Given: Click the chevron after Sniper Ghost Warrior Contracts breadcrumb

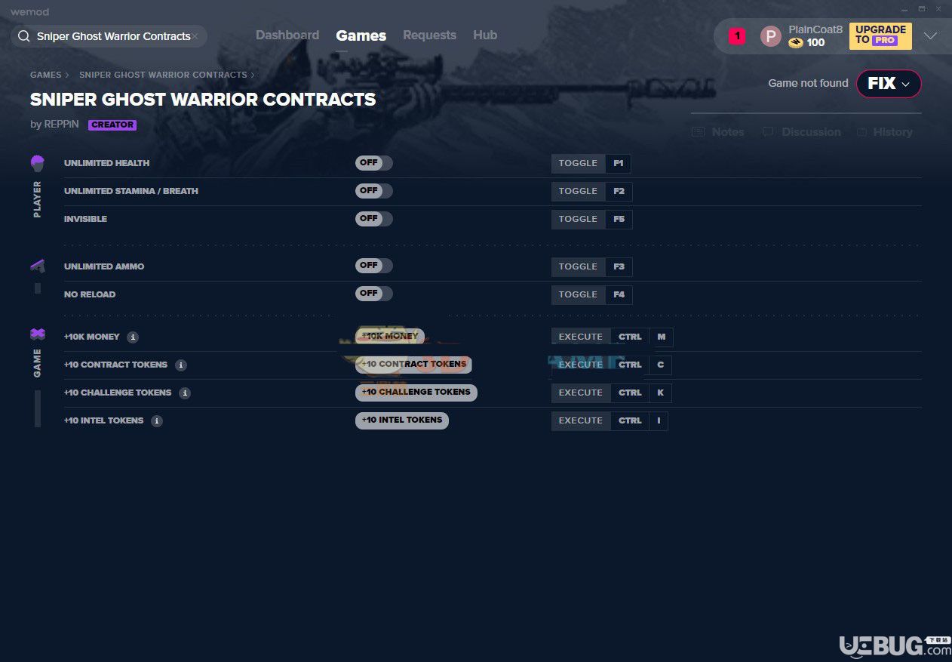Looking at the screenshot, I should coord(252,75).
